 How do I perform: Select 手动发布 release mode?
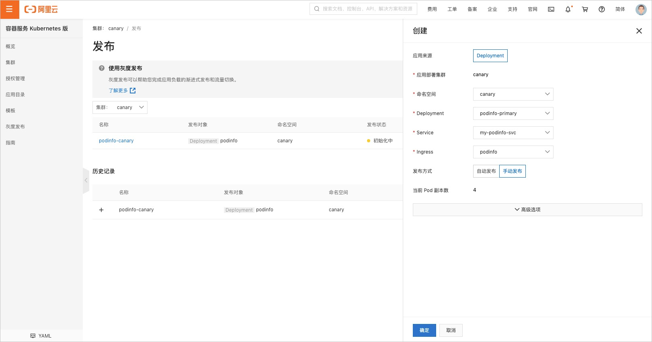(513, 171)
